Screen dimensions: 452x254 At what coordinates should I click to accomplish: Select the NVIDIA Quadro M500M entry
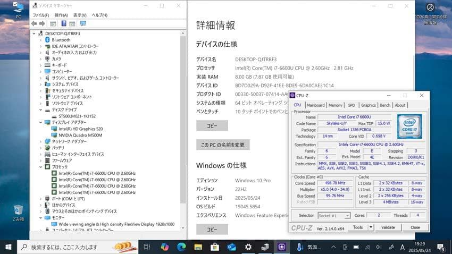click(x=80, y=135)
